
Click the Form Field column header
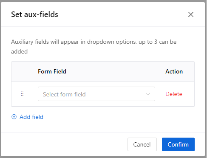point(52,71)
